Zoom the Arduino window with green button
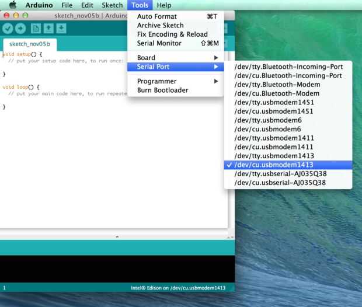The image size is (362, 307). tap(25, 15)
